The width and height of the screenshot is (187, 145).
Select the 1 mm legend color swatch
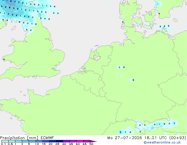pyautogui.click(x=19, y=141)
